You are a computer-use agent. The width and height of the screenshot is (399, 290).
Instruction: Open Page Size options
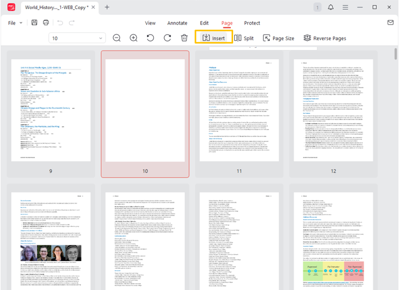click(x=279, y=38)
